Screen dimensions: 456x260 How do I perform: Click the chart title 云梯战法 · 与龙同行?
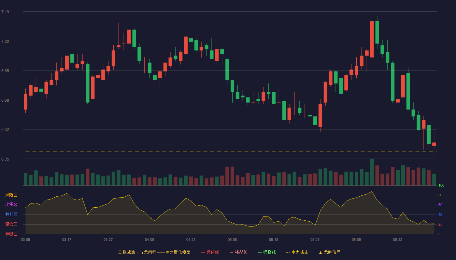137,252
